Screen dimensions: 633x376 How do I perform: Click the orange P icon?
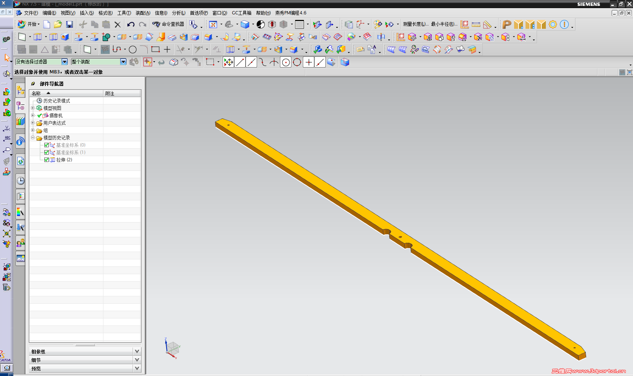[x=507, y=24]
